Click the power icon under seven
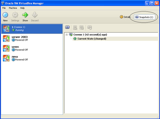The width and height of the screenshot is (160, 119). (x=13, y=50)
